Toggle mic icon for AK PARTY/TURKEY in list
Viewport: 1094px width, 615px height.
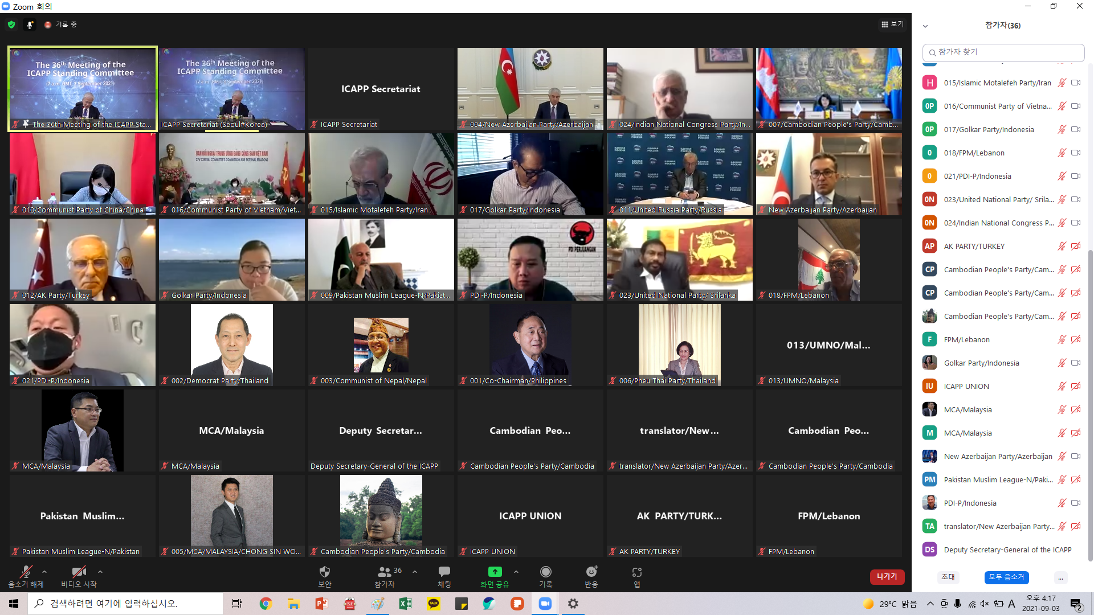[x=1062, y=247]
